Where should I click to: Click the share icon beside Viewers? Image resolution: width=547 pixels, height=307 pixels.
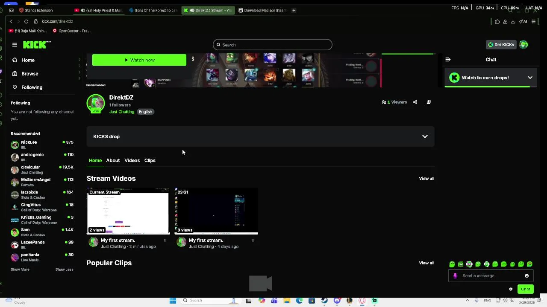pyautogui.click(x=415, y=102)
